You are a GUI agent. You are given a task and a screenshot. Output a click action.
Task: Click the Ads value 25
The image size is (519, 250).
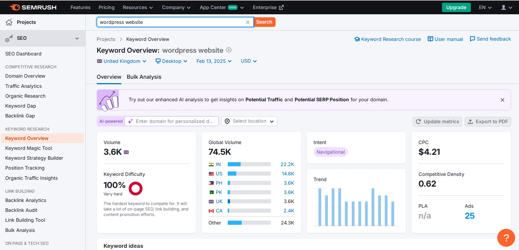click(x=470, y=216)
